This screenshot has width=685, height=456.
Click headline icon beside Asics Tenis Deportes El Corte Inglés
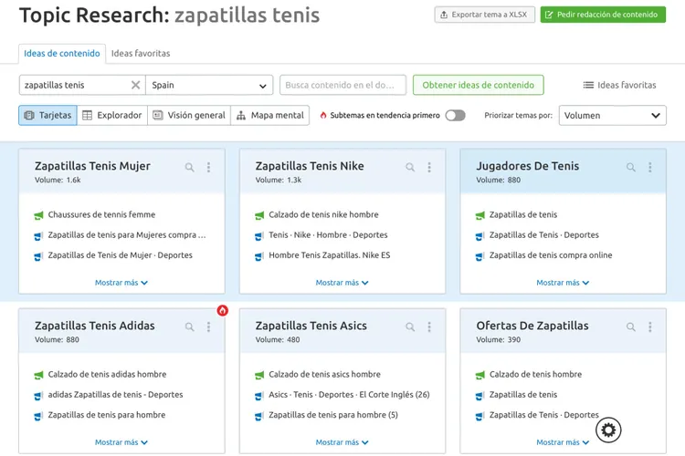[259, 395]
